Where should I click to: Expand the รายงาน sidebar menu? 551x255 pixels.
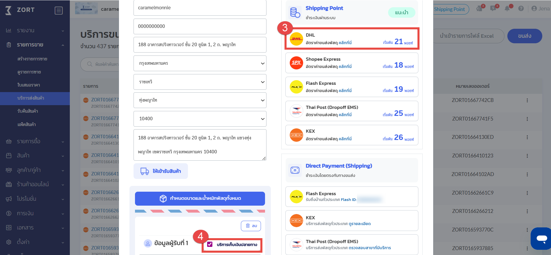[x=35, y=30]
